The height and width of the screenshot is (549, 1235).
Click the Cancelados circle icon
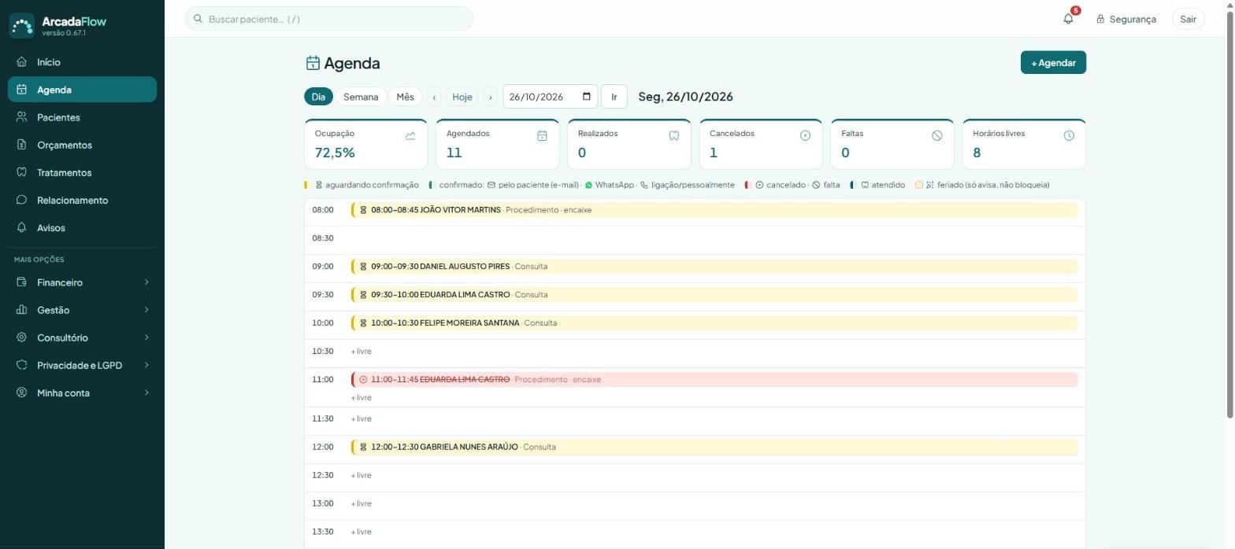(805, 135)
